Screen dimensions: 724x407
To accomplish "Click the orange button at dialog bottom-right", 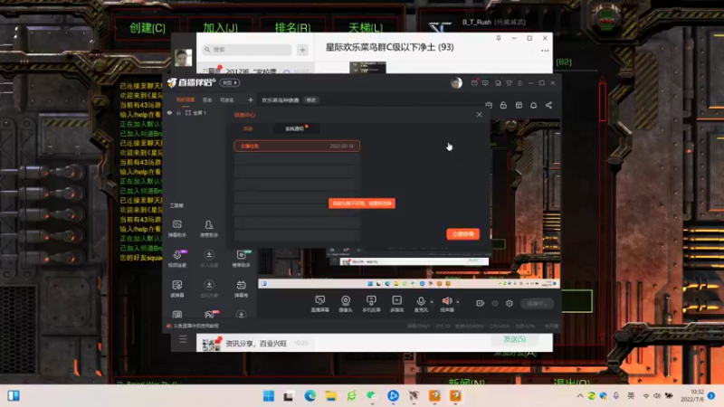I will pyautogui.click(x=462, y=234).
